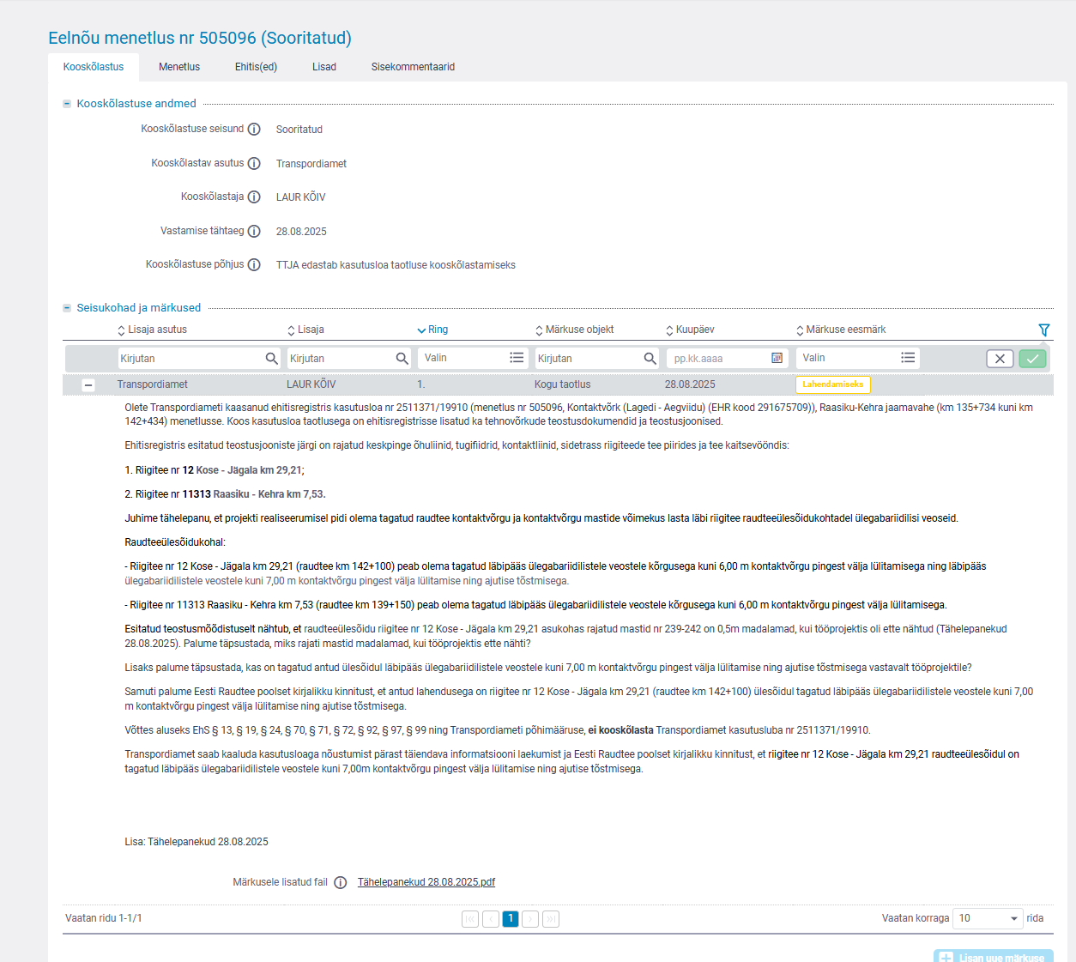This screenshot has height=962, width=1076.
Task: Open the Sisekommentaarid tab
Action: pos(413,67)
